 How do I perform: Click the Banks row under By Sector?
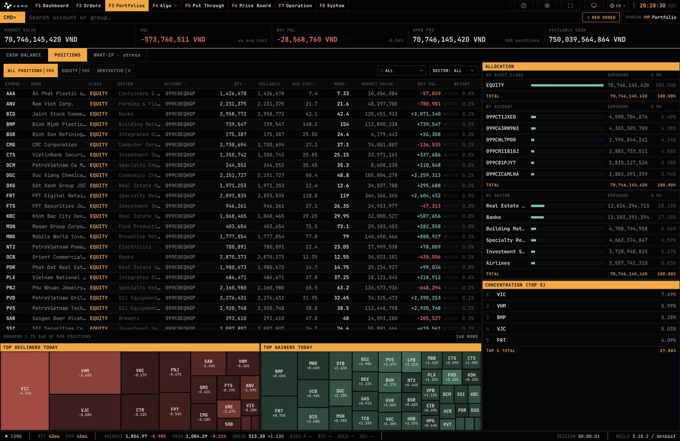coord(581,217)
